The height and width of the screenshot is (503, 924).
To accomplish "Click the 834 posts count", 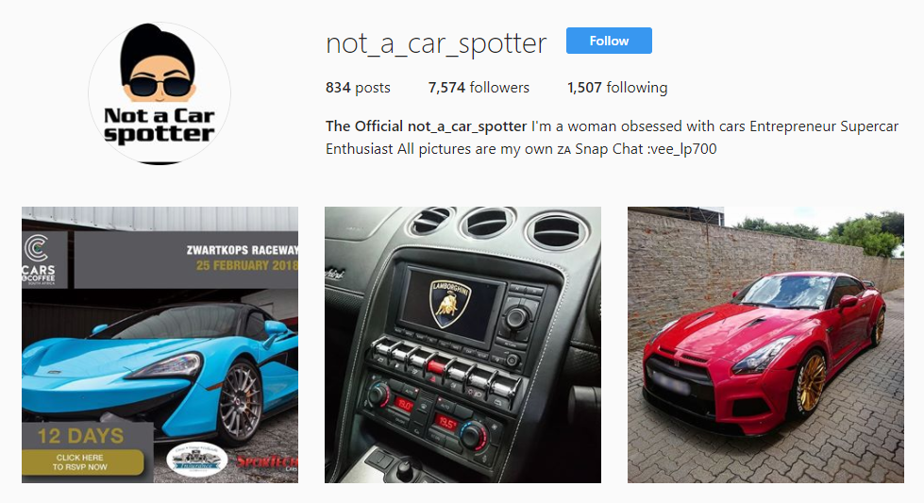I will (358, 88).
